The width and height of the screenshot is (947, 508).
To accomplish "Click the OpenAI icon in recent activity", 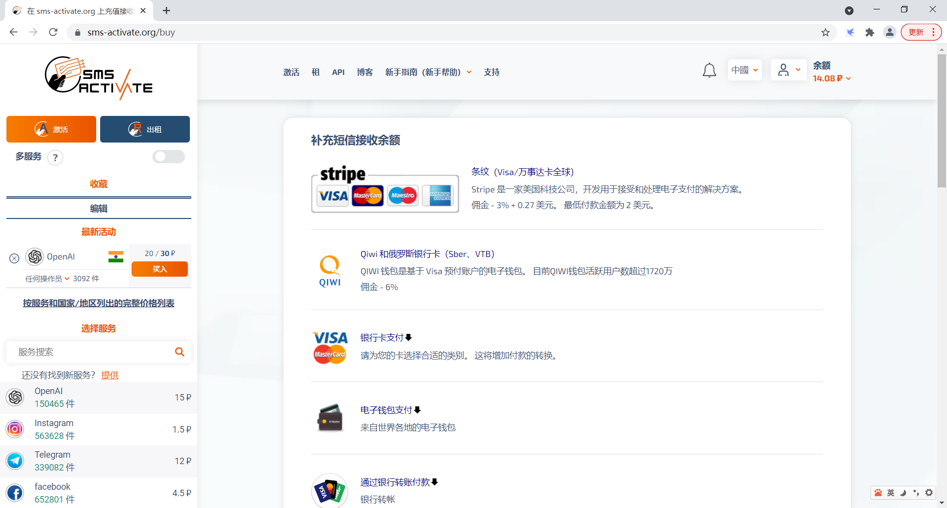I will coord(35,256).
